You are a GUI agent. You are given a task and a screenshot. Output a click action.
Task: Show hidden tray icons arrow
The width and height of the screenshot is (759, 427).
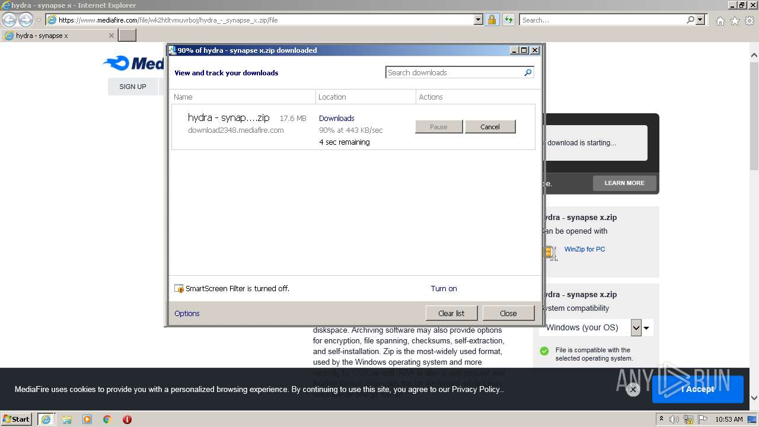point(662,419)
